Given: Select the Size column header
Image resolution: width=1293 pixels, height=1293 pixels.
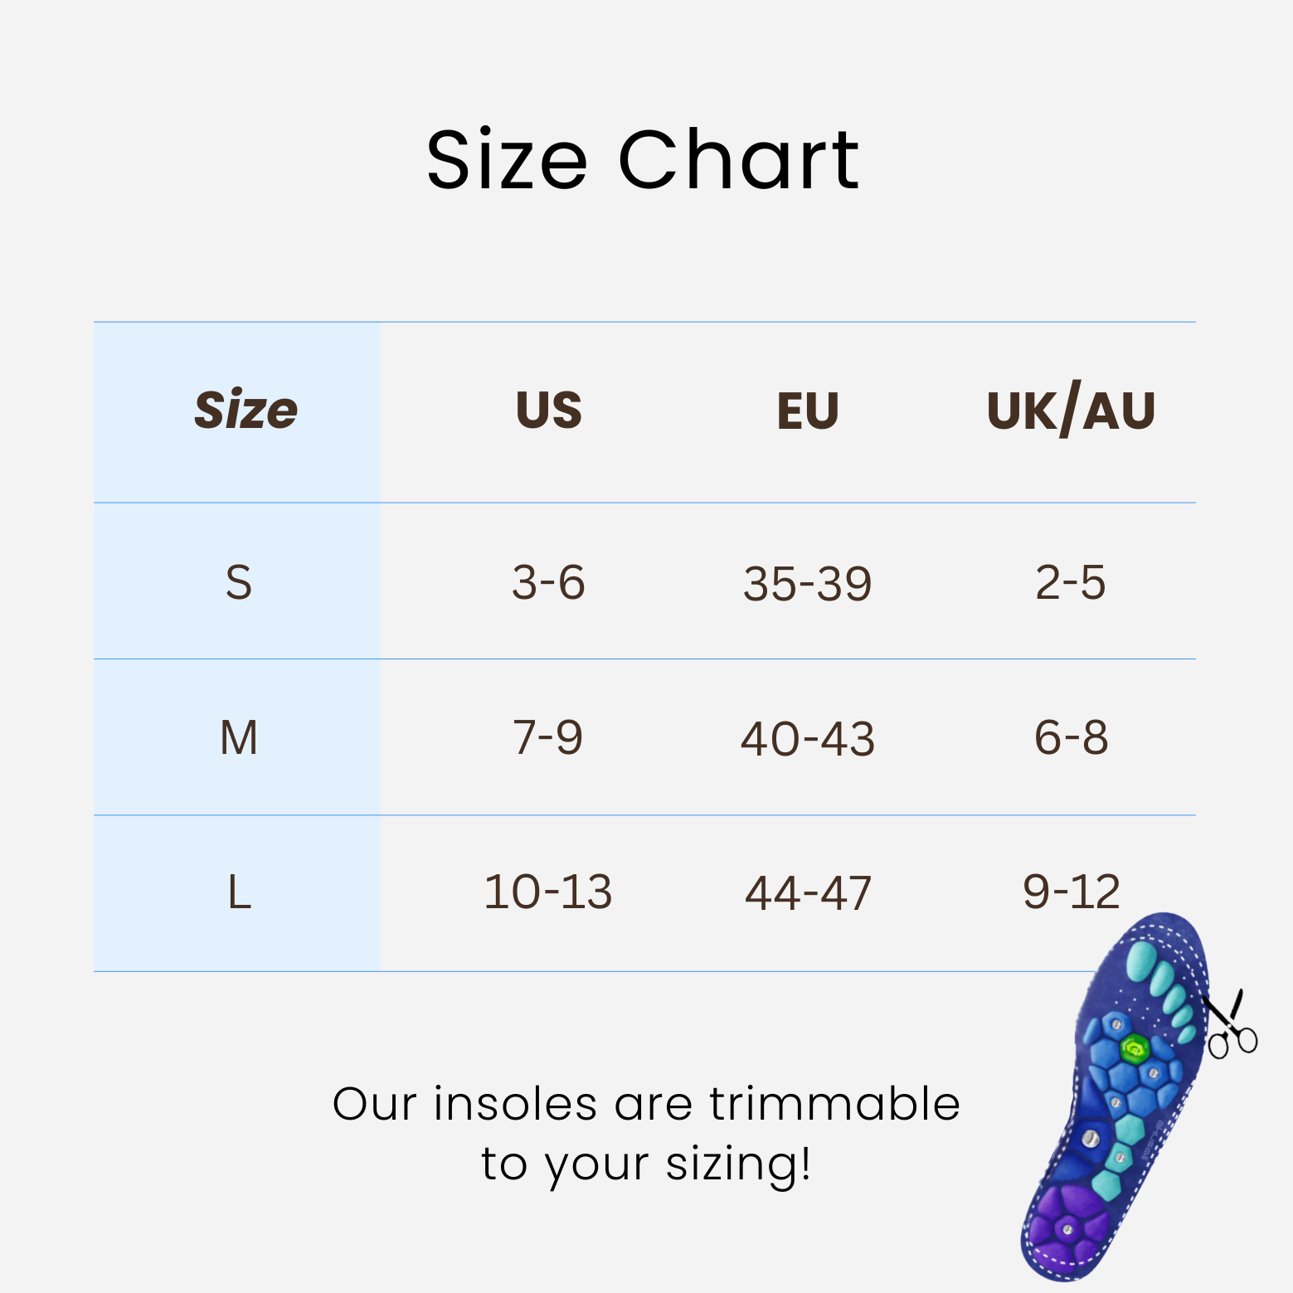Looking at the screenshot, I should click(x=245, y=410).
